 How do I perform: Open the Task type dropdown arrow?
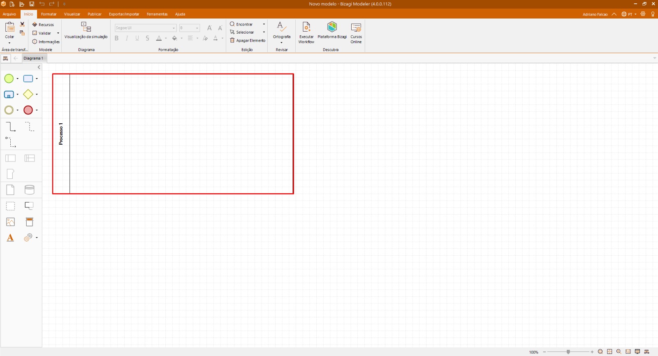tap(37, 79)
